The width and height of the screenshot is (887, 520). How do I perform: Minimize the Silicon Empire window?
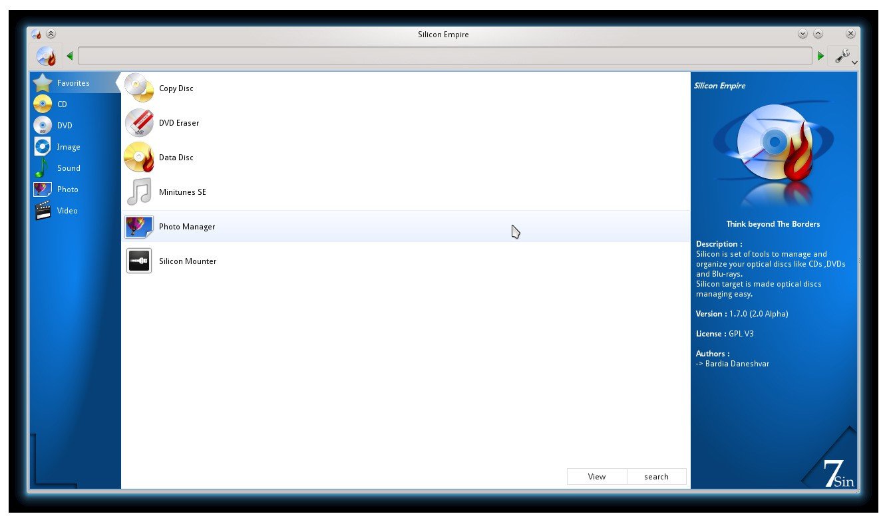pos(802,34)
